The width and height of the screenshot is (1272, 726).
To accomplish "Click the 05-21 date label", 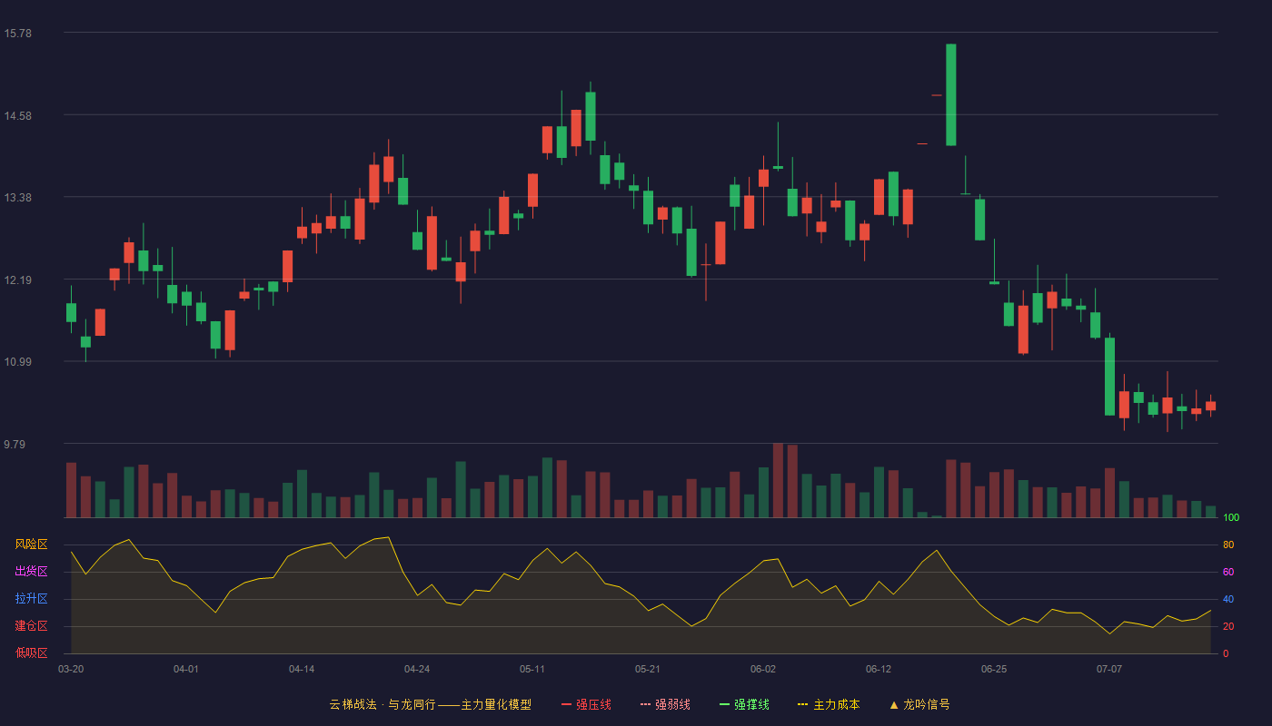I will click(x=648, y=669).
